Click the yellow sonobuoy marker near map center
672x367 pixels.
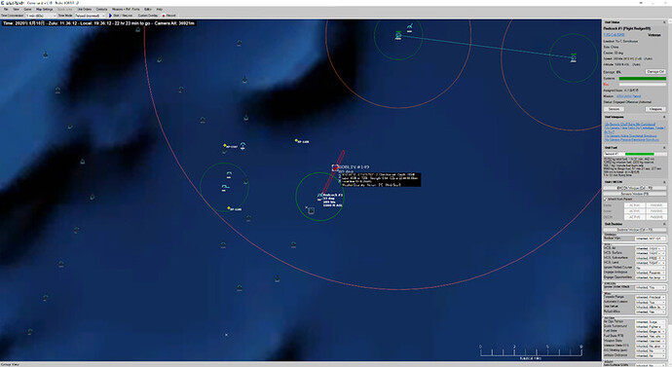click(x=296, y=140)
